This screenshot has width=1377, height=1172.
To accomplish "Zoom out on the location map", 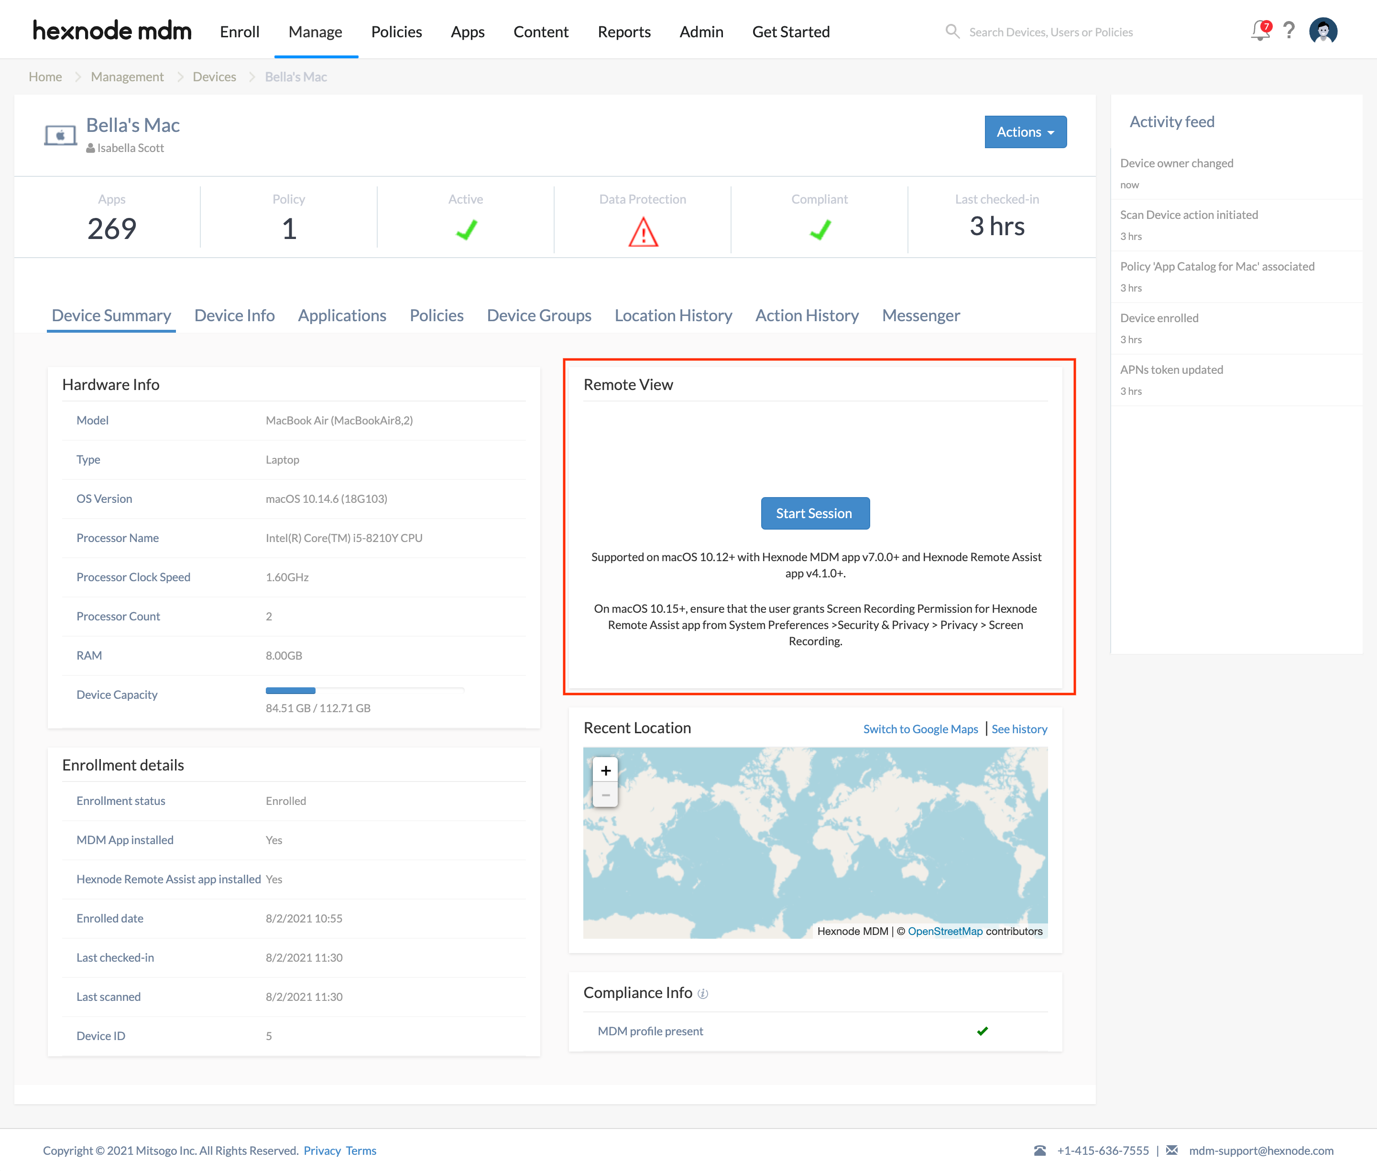I will click(605, 794).
